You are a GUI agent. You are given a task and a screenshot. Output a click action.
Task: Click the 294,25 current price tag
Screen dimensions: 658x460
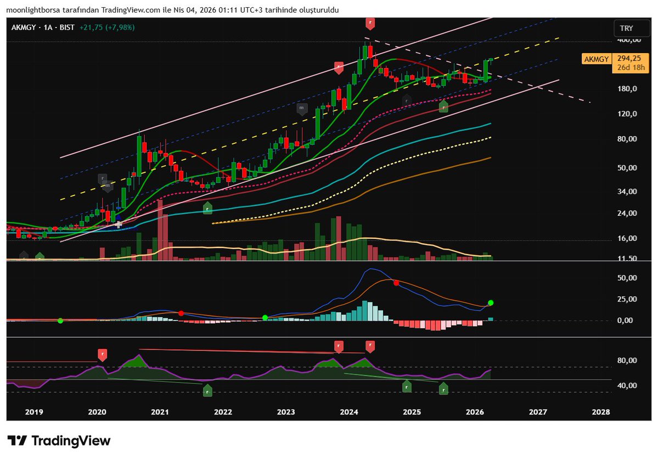point(628,59)
